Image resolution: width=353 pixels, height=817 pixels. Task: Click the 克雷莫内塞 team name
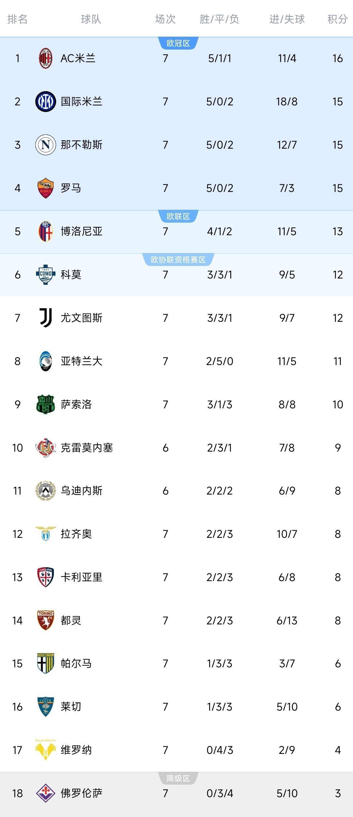[x=87, y=448]
